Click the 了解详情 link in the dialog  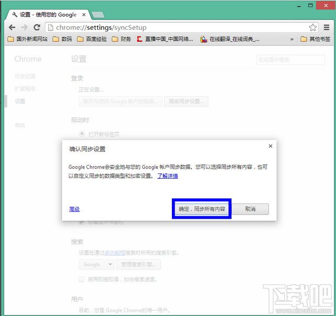168,176
